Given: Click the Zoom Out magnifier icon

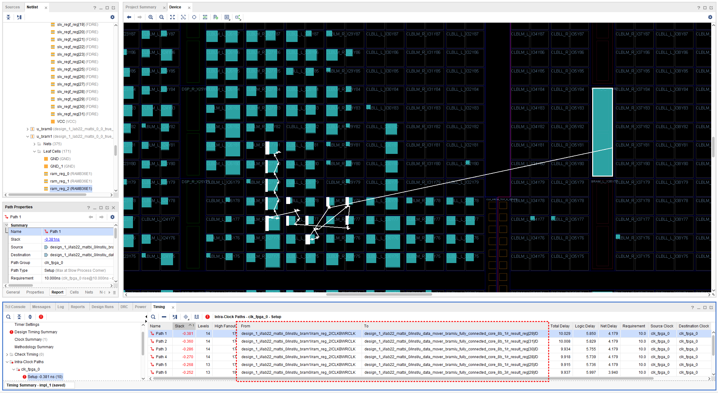Looking at the screenshot, I should (162, 17).
